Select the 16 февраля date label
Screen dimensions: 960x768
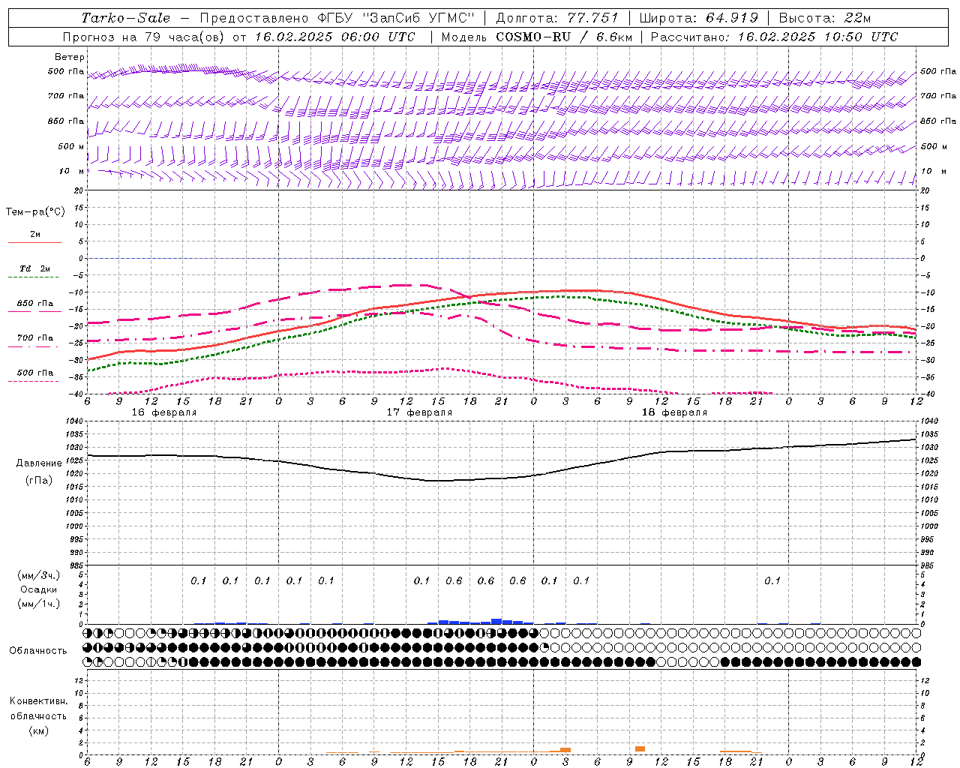[x=164, y=412]
